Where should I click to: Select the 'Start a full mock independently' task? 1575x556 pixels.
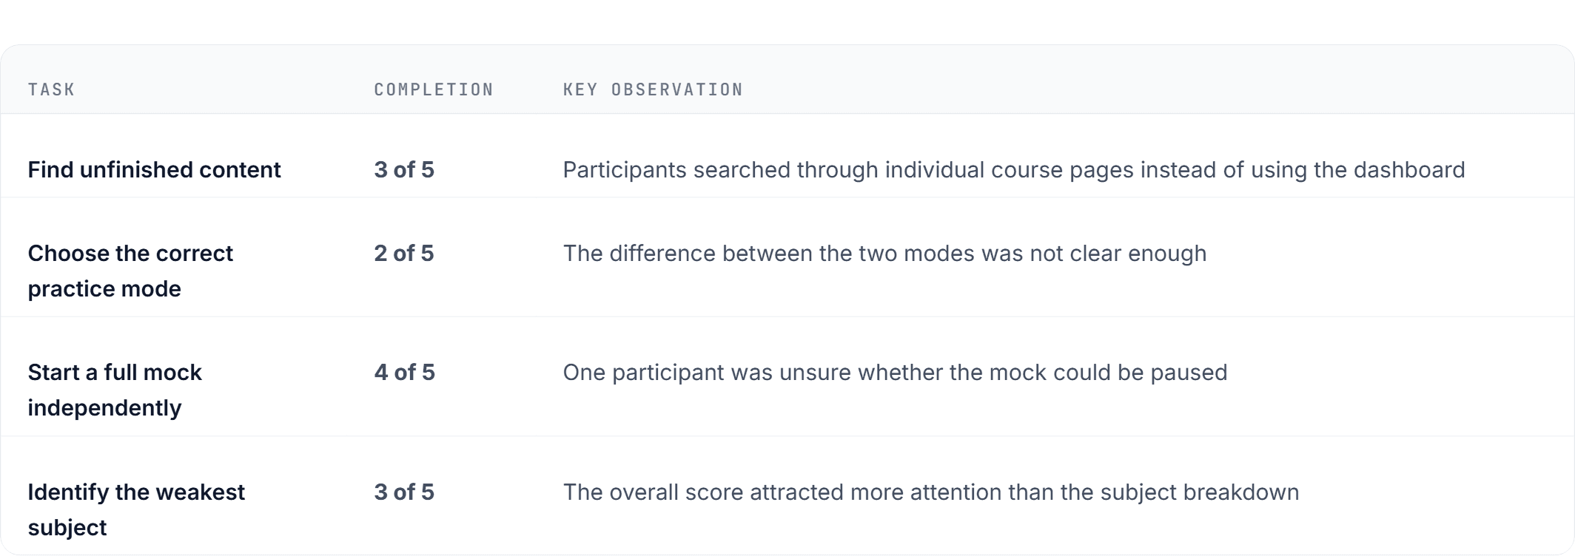tap(115, 390)
